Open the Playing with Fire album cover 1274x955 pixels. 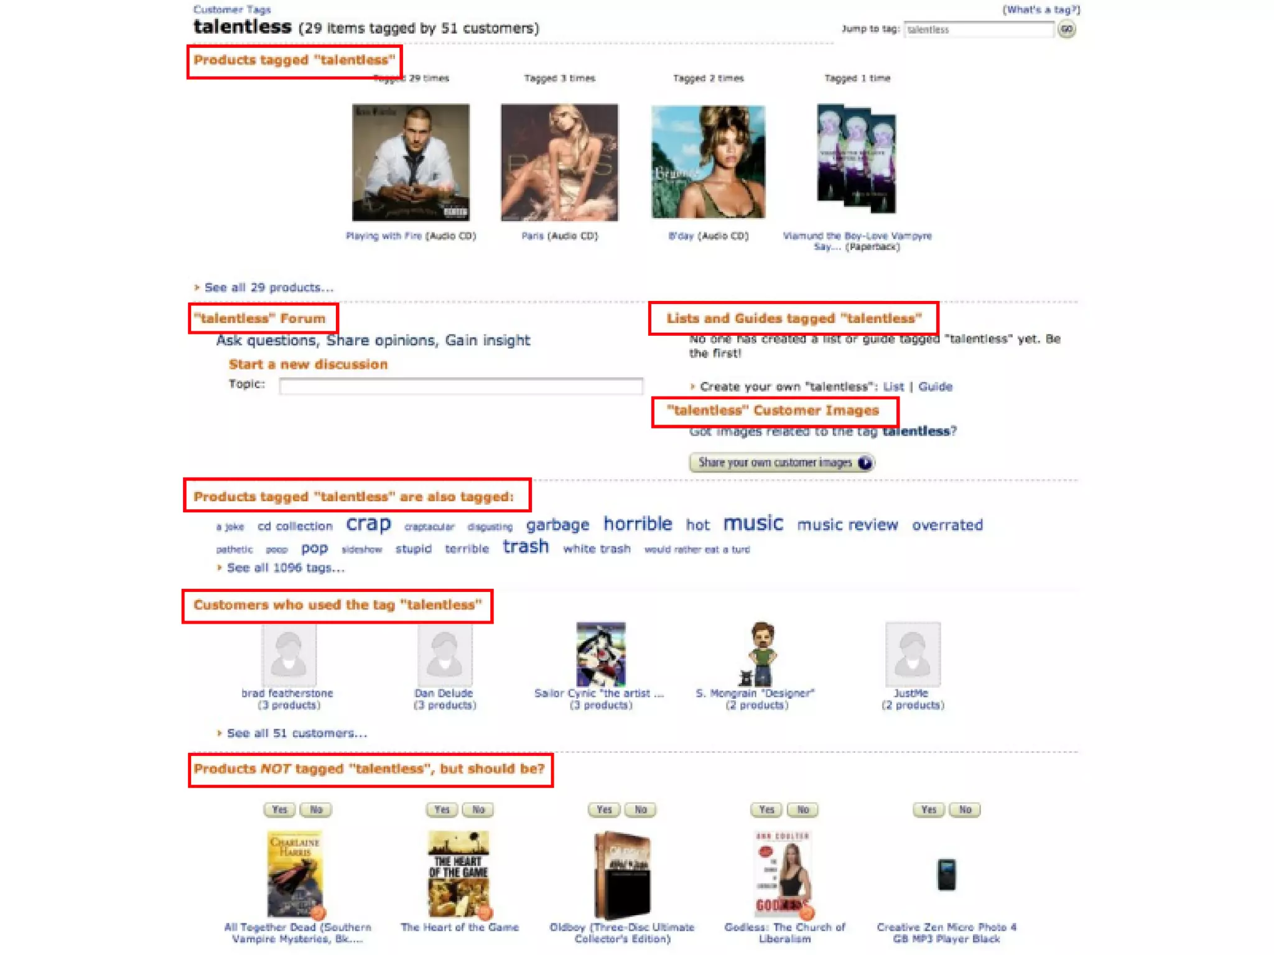tap(411, 162)
